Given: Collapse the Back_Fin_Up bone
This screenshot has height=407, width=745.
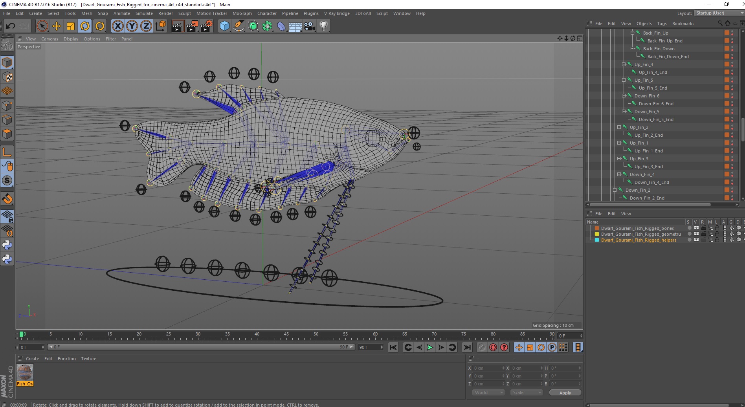Looking at the screenshot, I should (x=633, y=33).
